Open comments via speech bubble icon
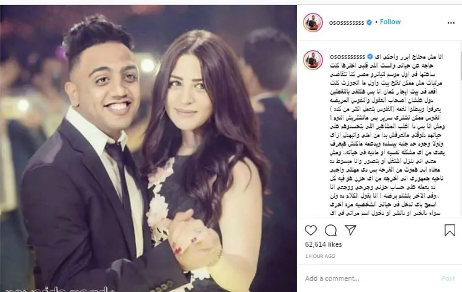462x292 pixels. click(330, 230)
